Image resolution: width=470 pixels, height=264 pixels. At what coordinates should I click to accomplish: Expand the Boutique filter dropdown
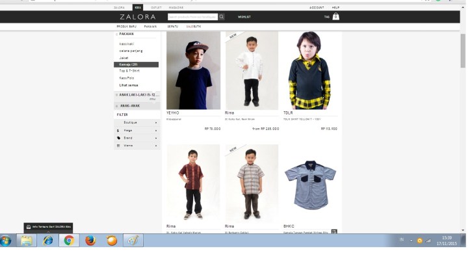tap(137, 122)
